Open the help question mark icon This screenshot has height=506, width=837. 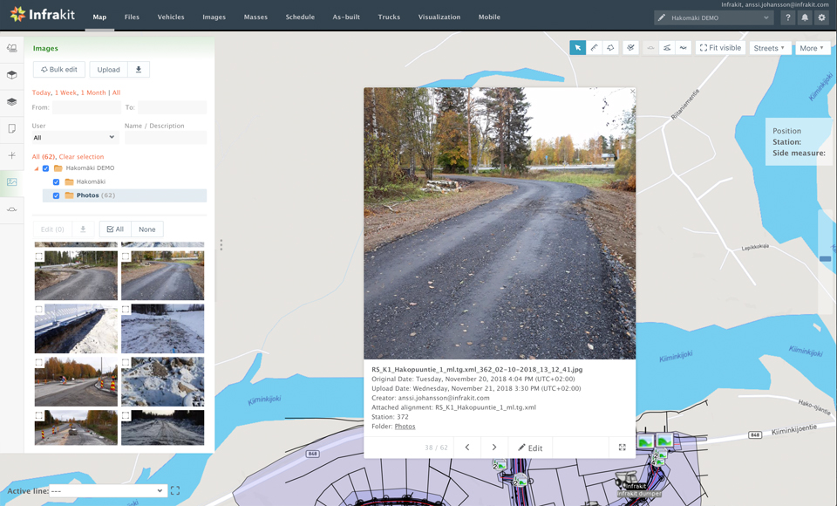[x=788, y=17]
